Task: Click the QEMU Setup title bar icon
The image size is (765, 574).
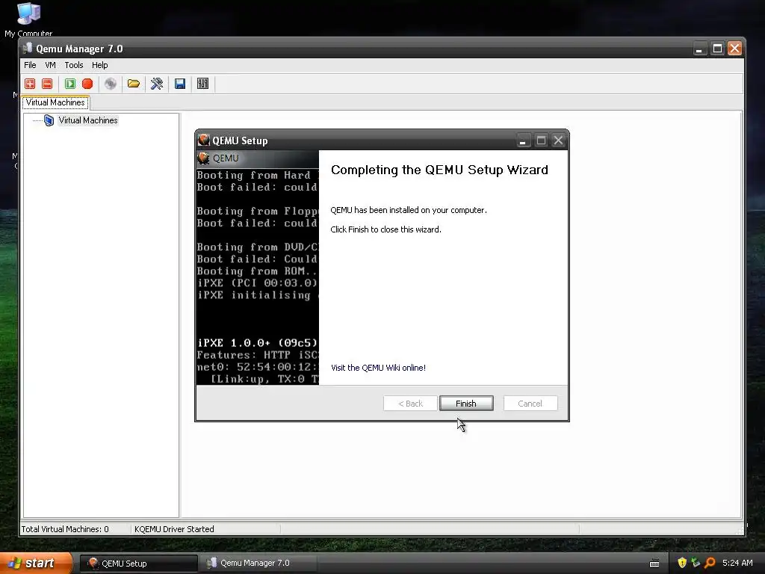Action: pos(203,140)
